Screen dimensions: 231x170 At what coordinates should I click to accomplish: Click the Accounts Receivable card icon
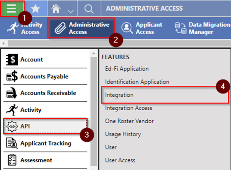(12, 93)
